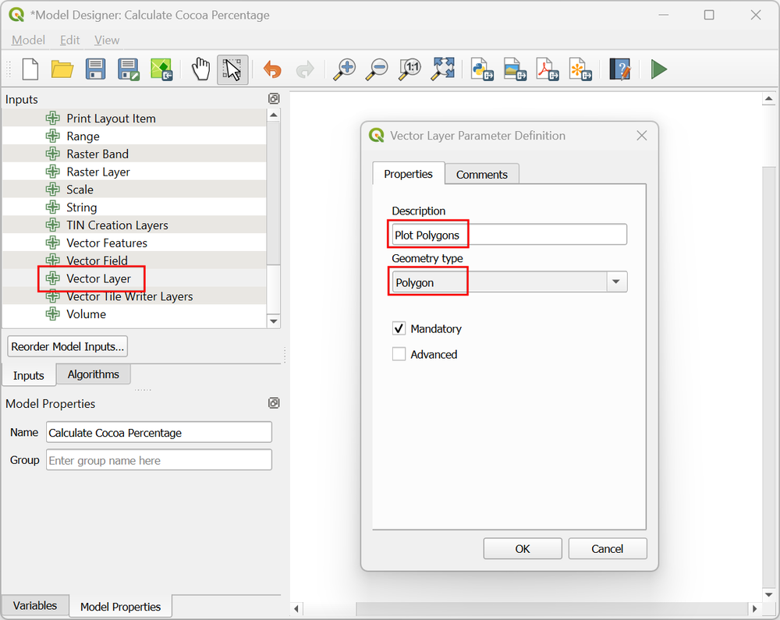Confirm the parameter with OK
The width and height of the screenshot is (780, 620).
523,548
